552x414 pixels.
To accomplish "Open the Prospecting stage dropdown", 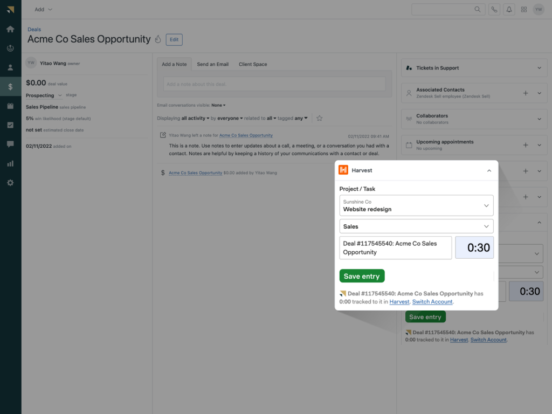I will (44, 95).
